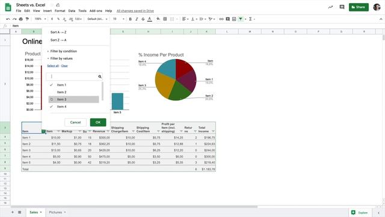Print the spreadsheet
This screenshot has height=217, width=385.
[21, 19]
